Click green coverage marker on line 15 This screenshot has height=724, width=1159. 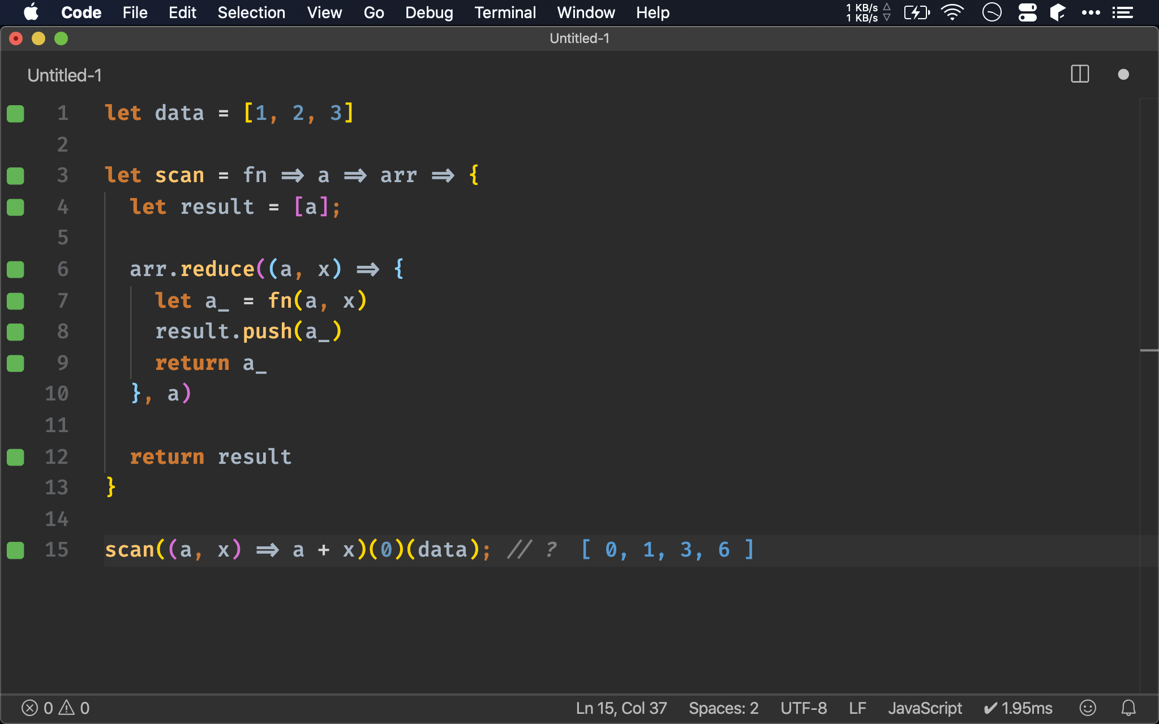click(x=15, y=550)
